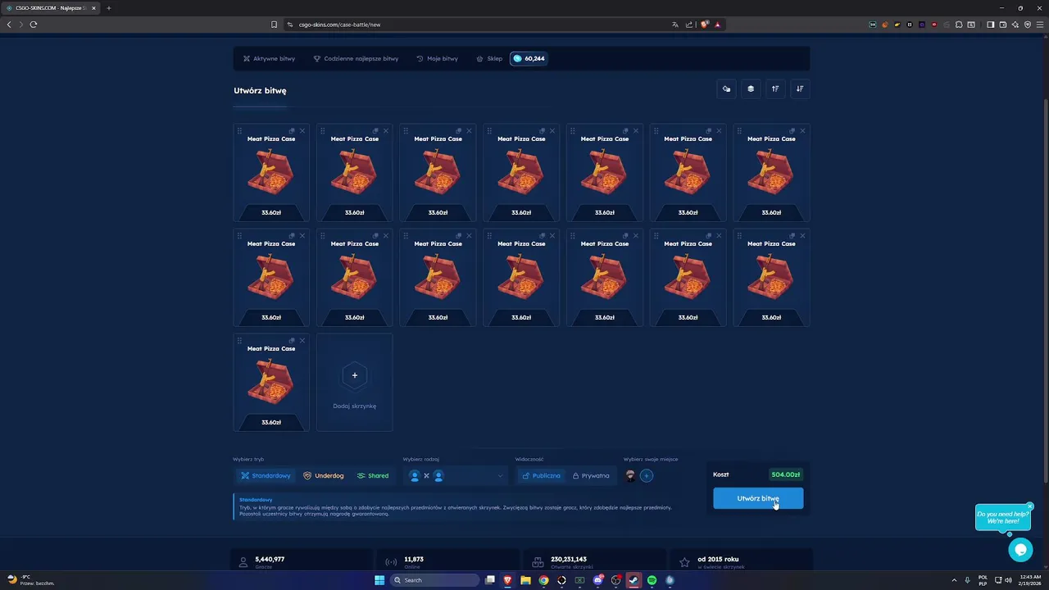Click the share icon in address bar

point(689,25)
